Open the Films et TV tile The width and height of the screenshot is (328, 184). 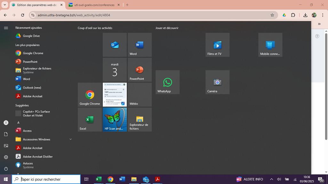pos(218,45)
